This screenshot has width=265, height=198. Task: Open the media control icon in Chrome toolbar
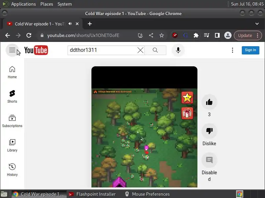[x=206, y=35]
